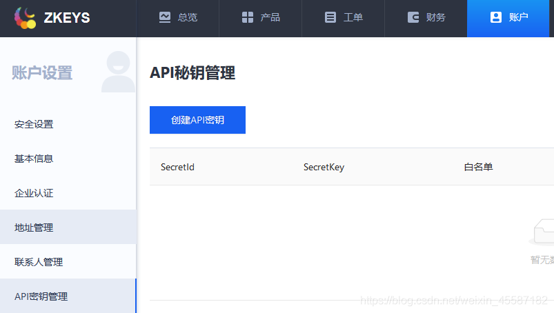This screenshot has width=554, height=313.
Task: Click the SecretKey column header
Action: [x=324, y=167]
